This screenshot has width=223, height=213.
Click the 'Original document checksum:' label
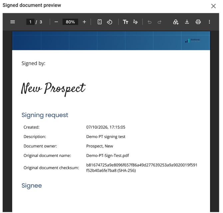point(51,168)
